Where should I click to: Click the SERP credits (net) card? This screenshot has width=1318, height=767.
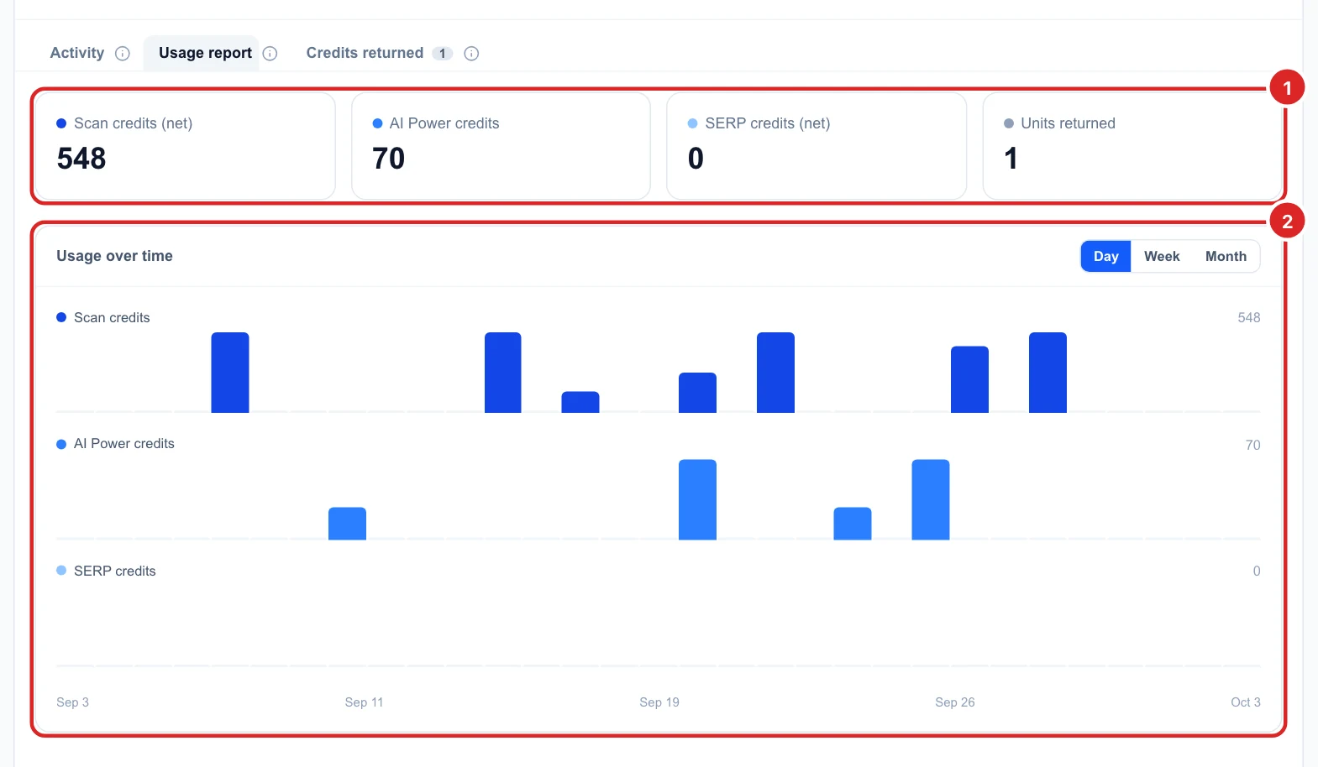click(x=817, y=146)
